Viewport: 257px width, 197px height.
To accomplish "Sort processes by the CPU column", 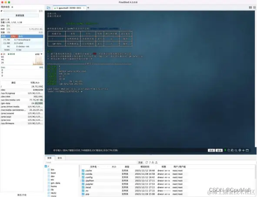I will (13, 36).
